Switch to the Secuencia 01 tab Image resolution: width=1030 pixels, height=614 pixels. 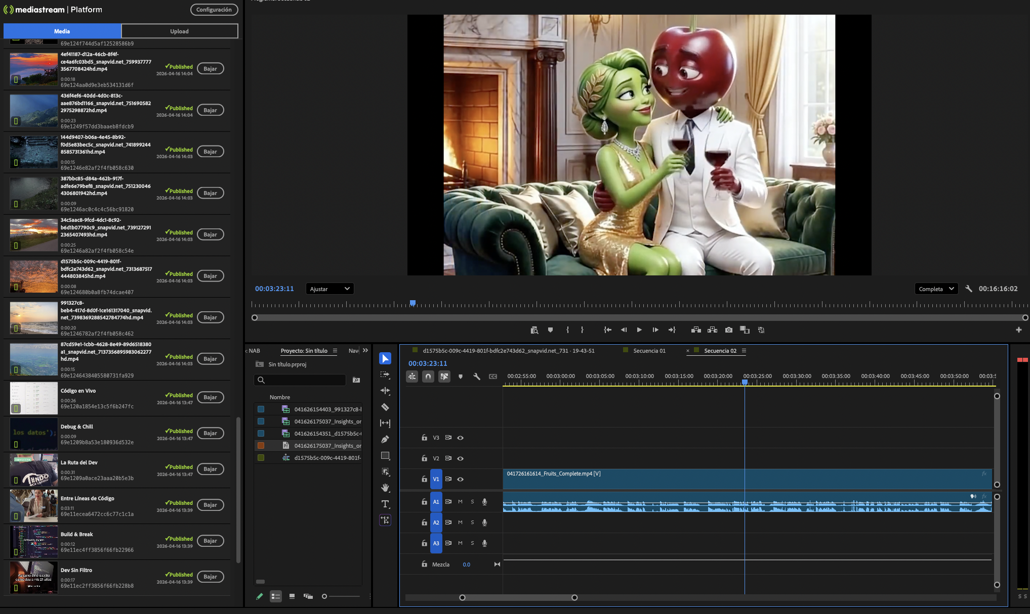(649, 351)
